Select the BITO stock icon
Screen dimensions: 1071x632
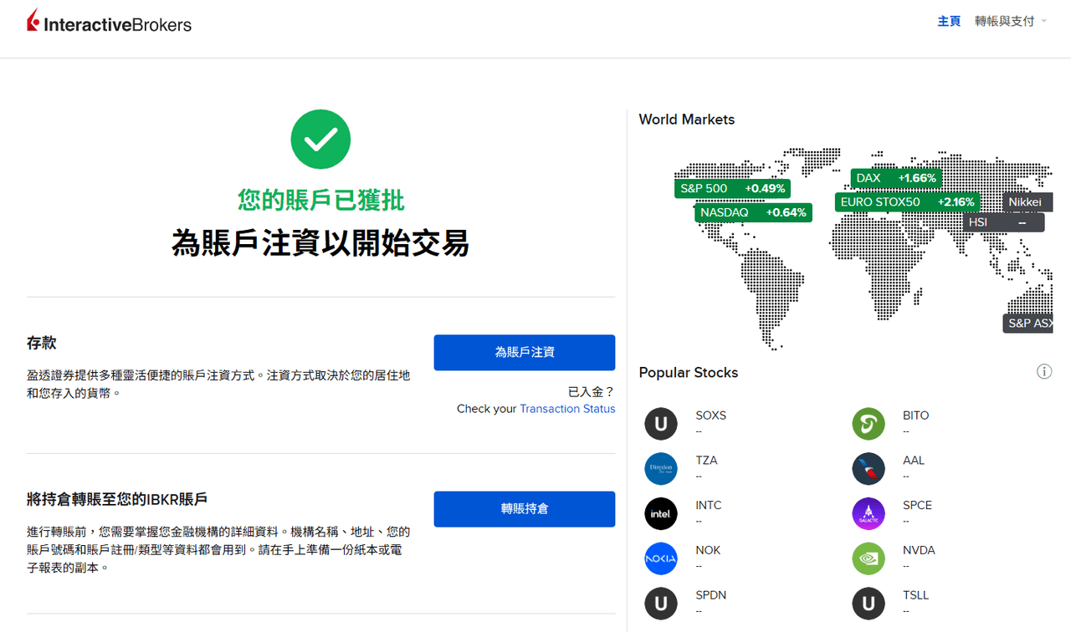point(869,424)
